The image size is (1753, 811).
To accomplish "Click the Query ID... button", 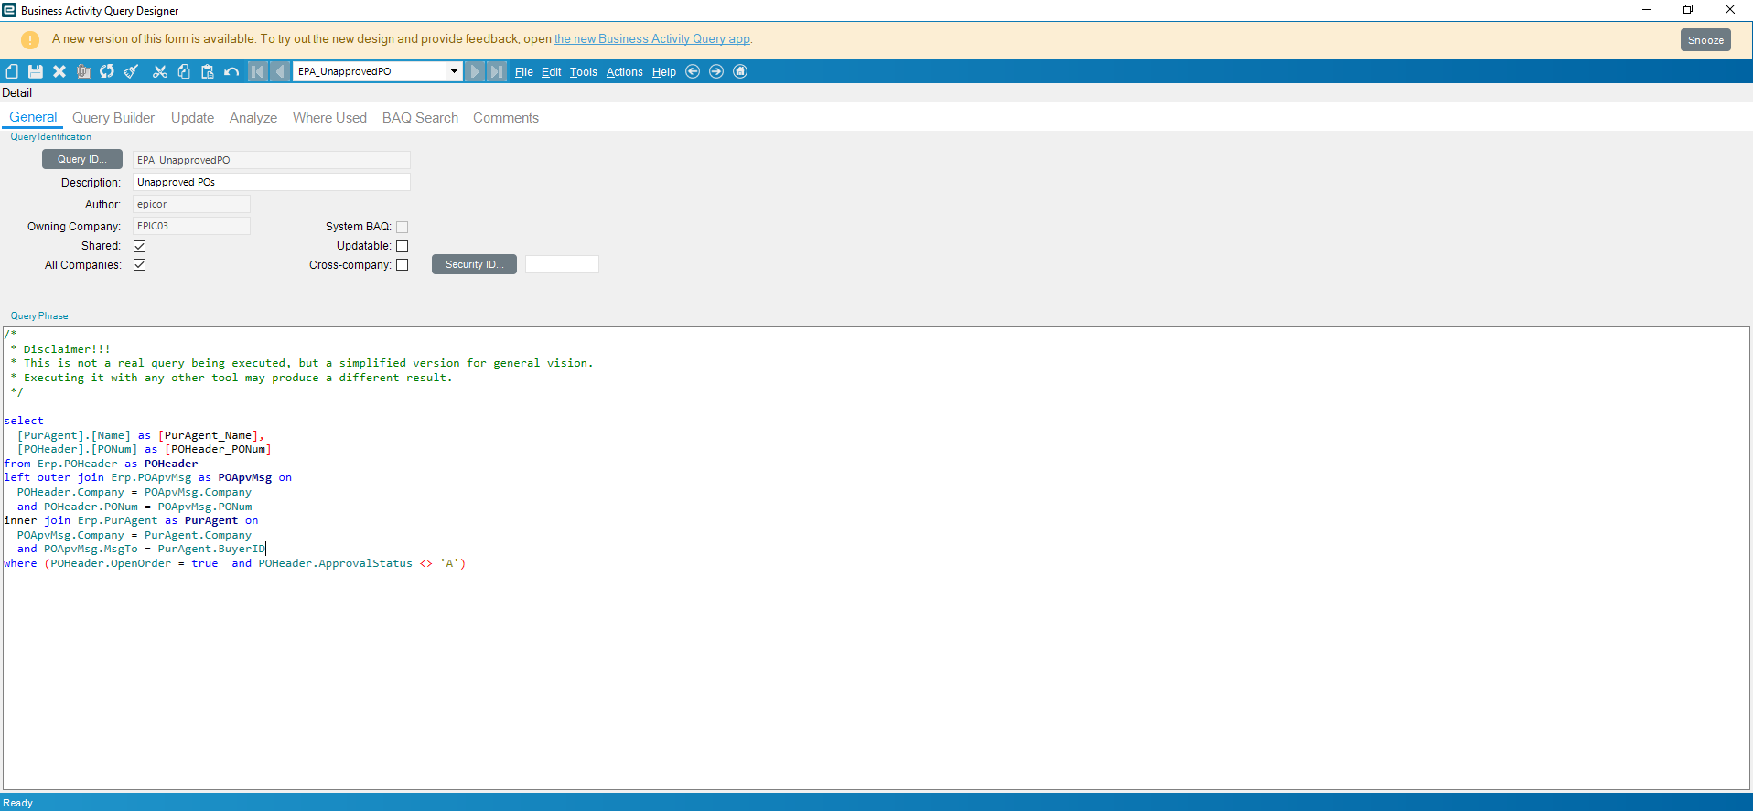I will pyautogui.click(x=82, y=159).
